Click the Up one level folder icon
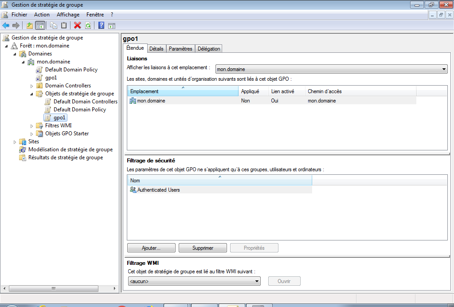The height and width of the screenshot is (307, 454). (30, 25)
